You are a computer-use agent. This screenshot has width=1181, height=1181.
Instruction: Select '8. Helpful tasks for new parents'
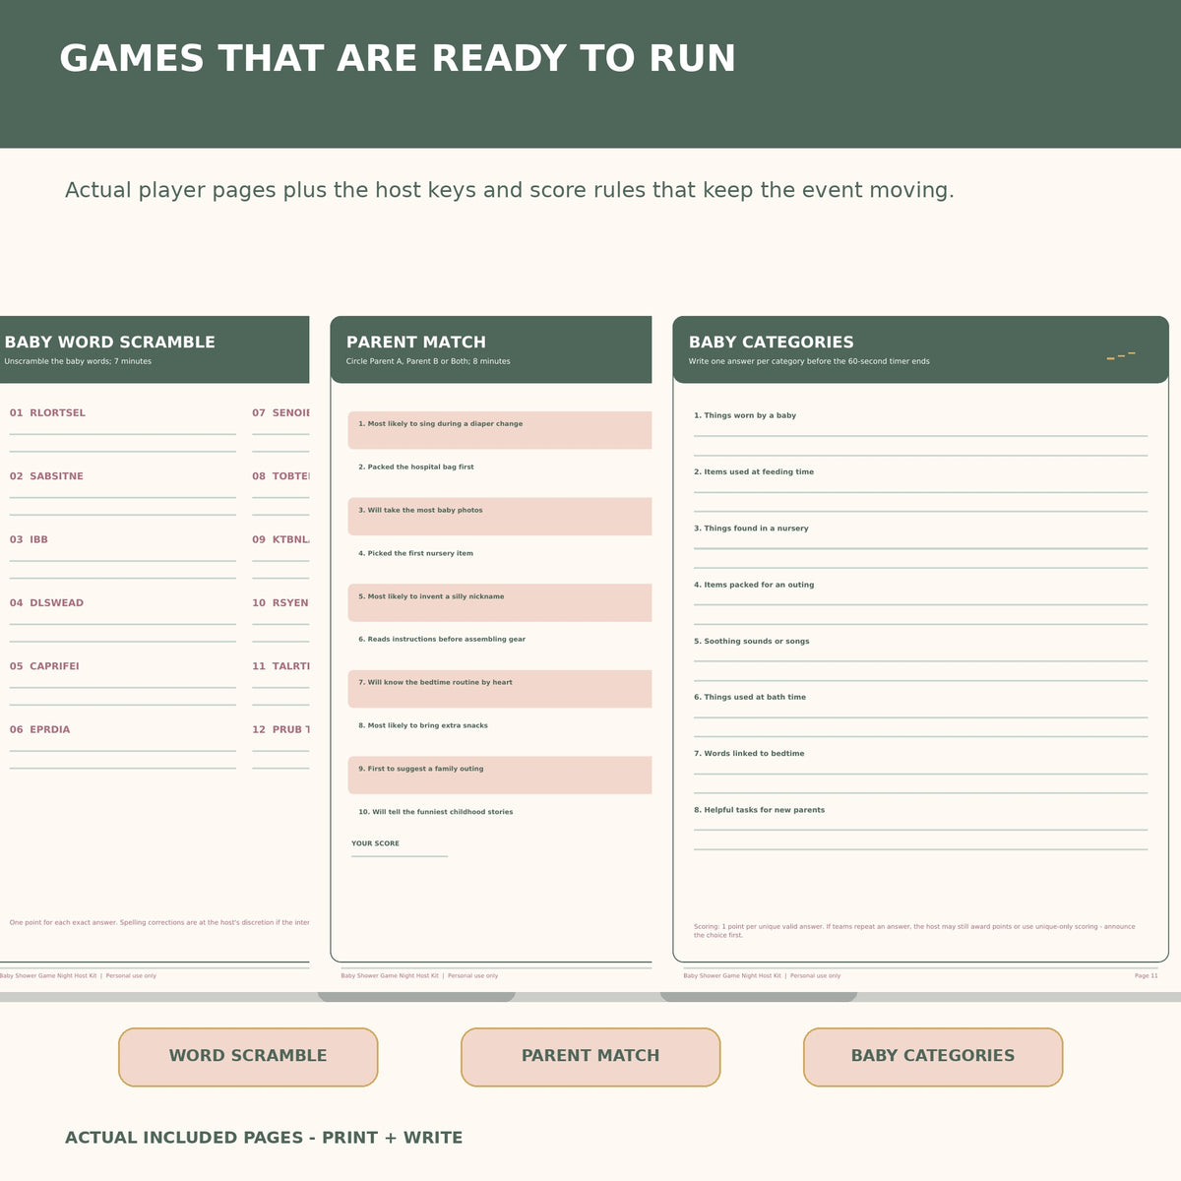(760, 810)
